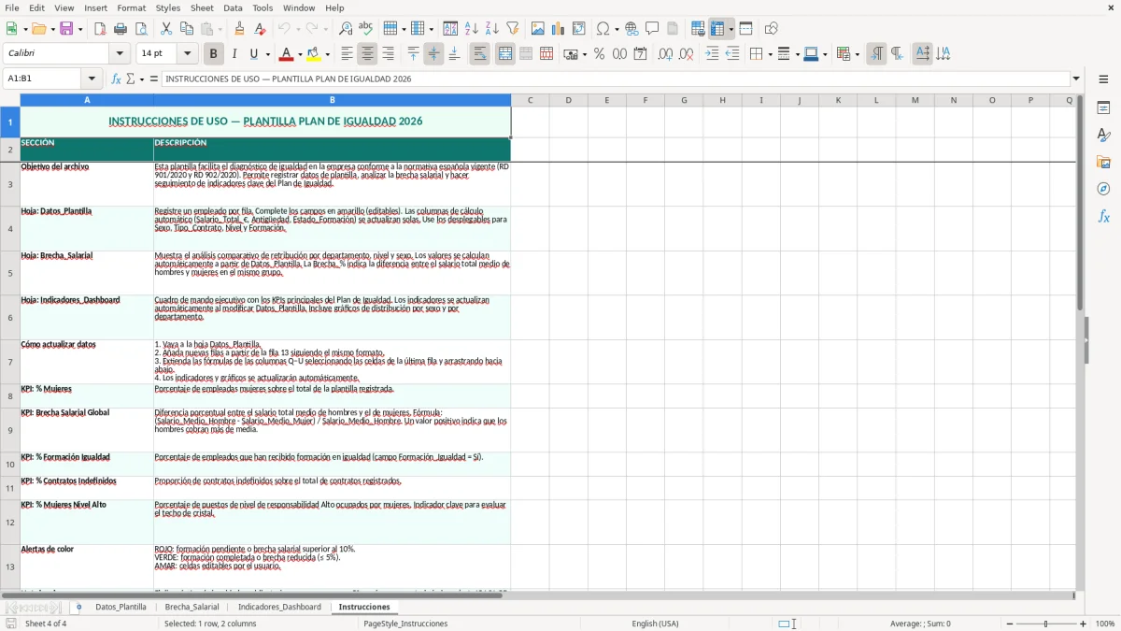Insert an image with the picture icon
Viewport: 1121px width, 631px height.
point(538,29)
